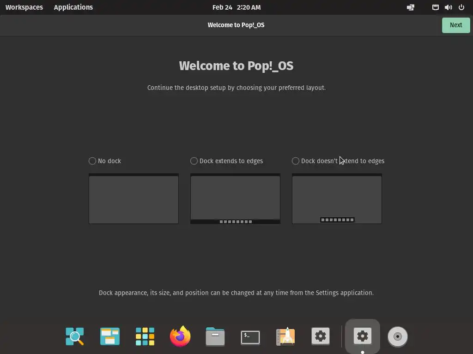Open the Settings gear icon left of the dock divider

pyautogui.click(x=321, y=336)
